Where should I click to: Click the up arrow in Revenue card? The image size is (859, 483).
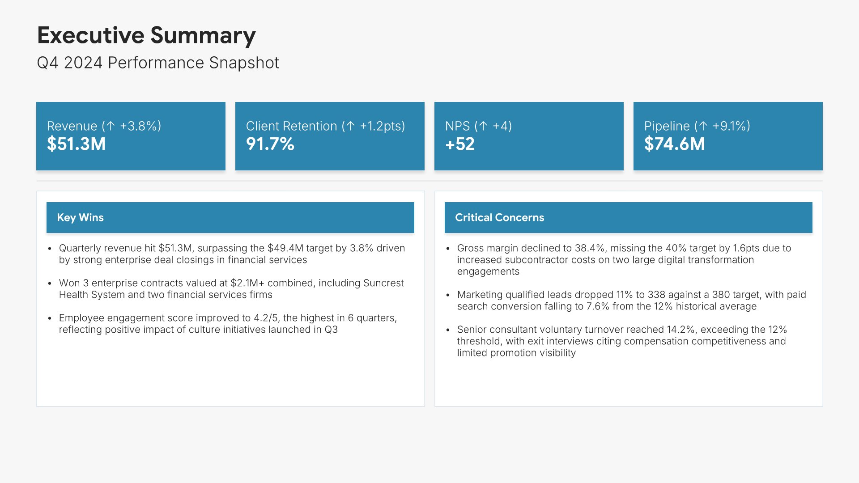[111, 126]
